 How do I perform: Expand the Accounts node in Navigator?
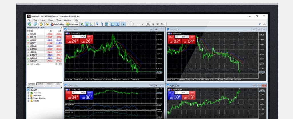pos(28,93)
